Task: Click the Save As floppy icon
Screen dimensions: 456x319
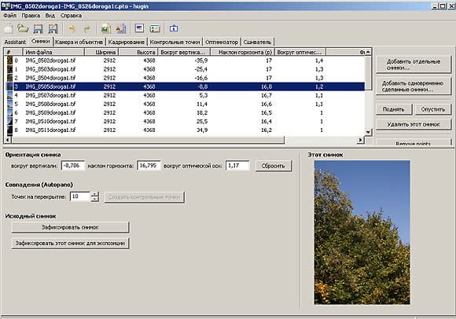Action: click(53, 28)
